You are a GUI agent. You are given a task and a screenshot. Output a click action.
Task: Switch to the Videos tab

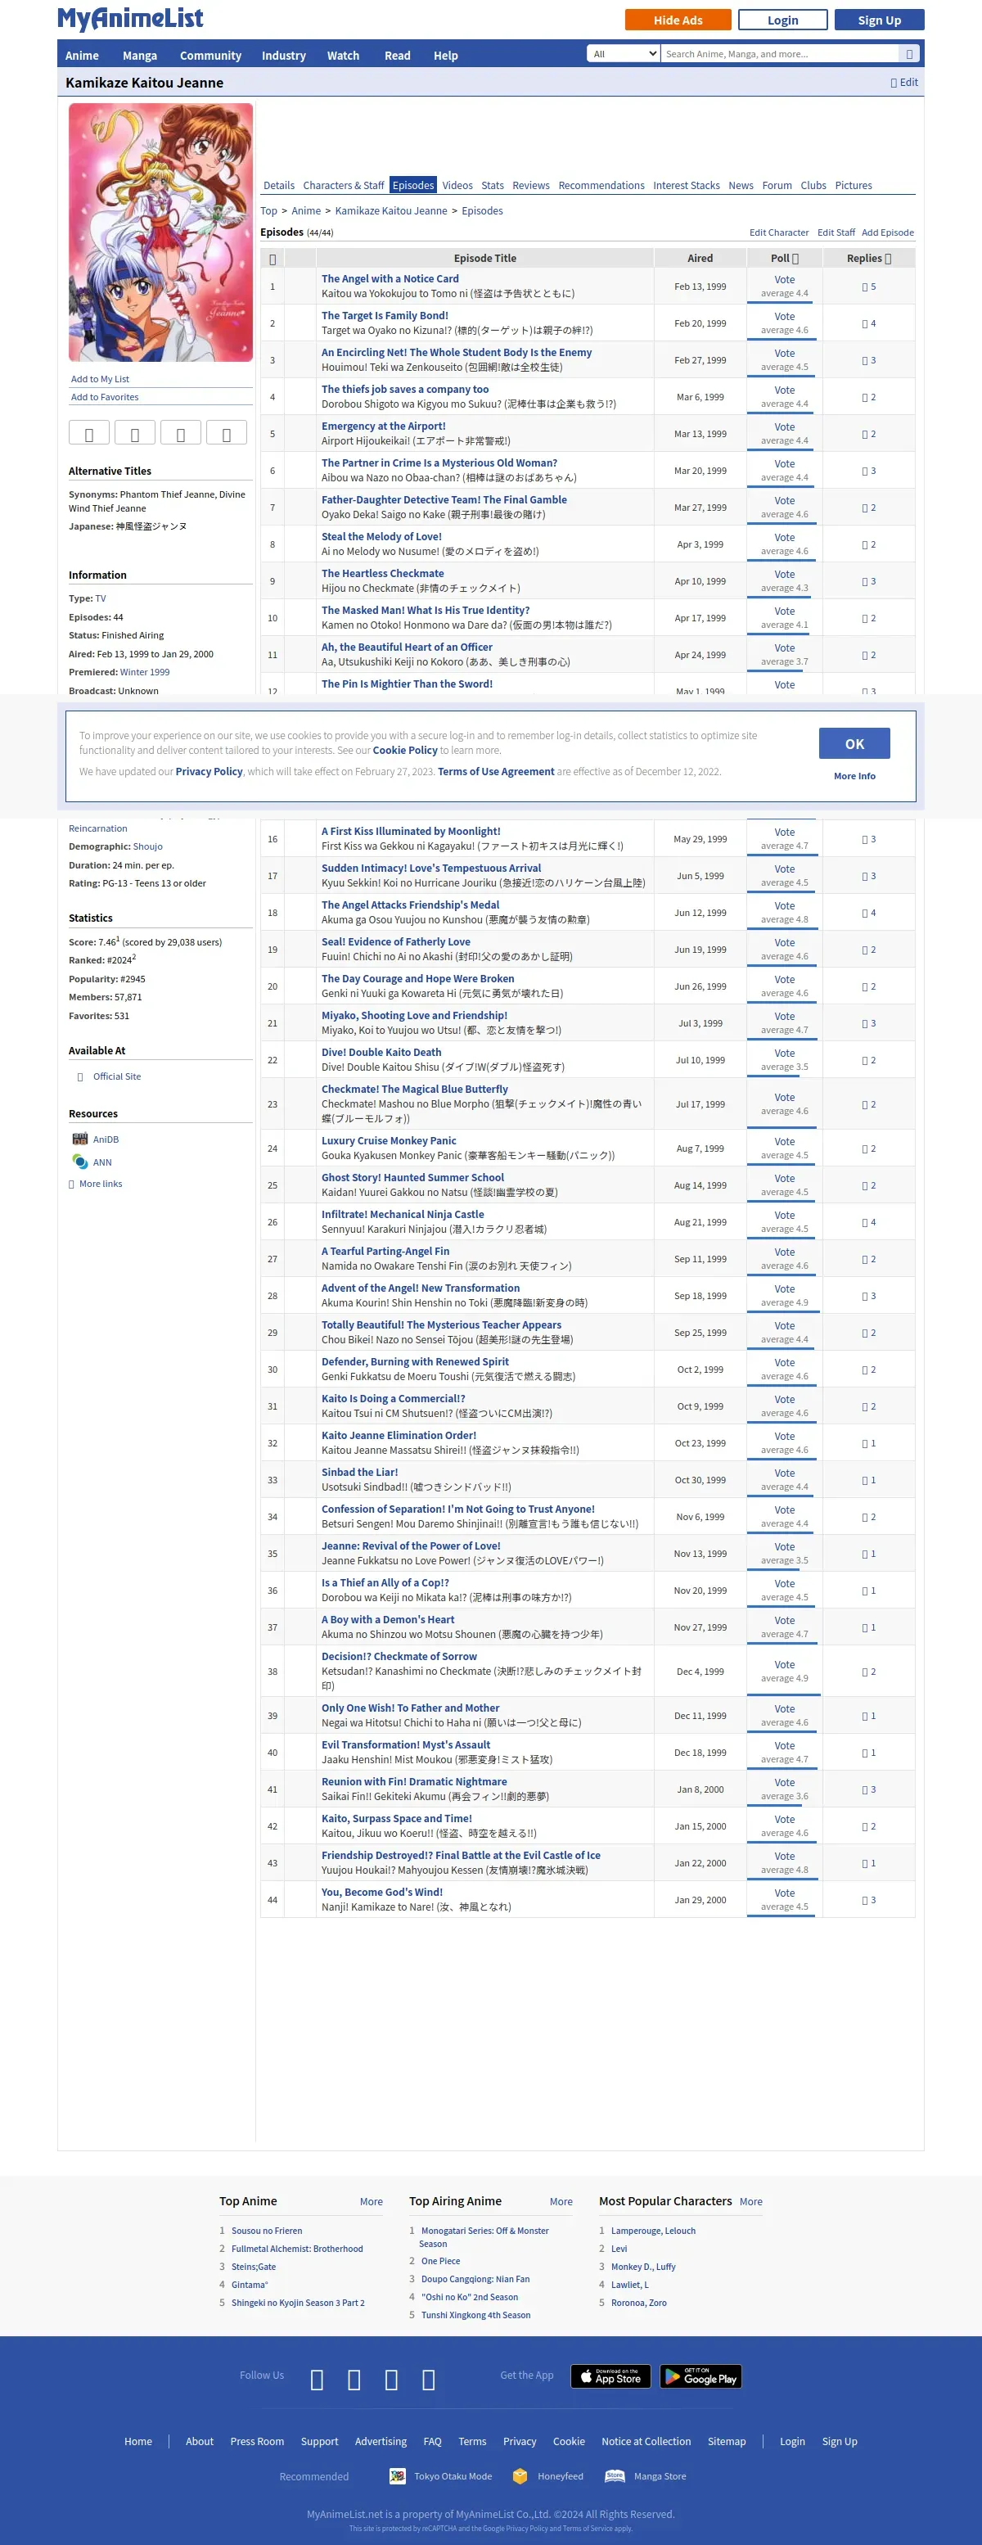[457, 185]
